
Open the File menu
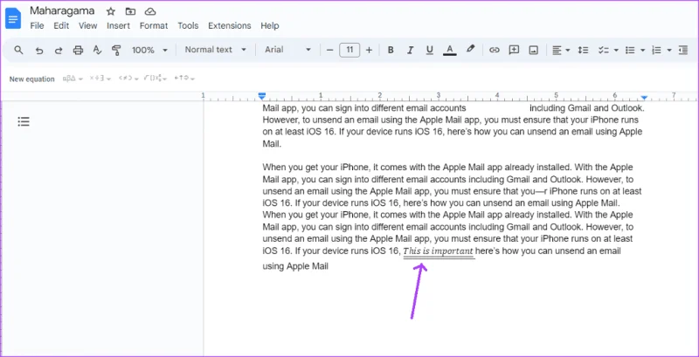click(37, 26)
